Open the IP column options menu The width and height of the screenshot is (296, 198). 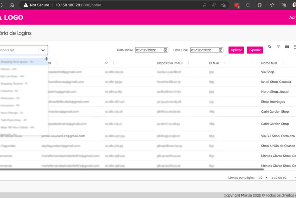click(x=113, y=63)
